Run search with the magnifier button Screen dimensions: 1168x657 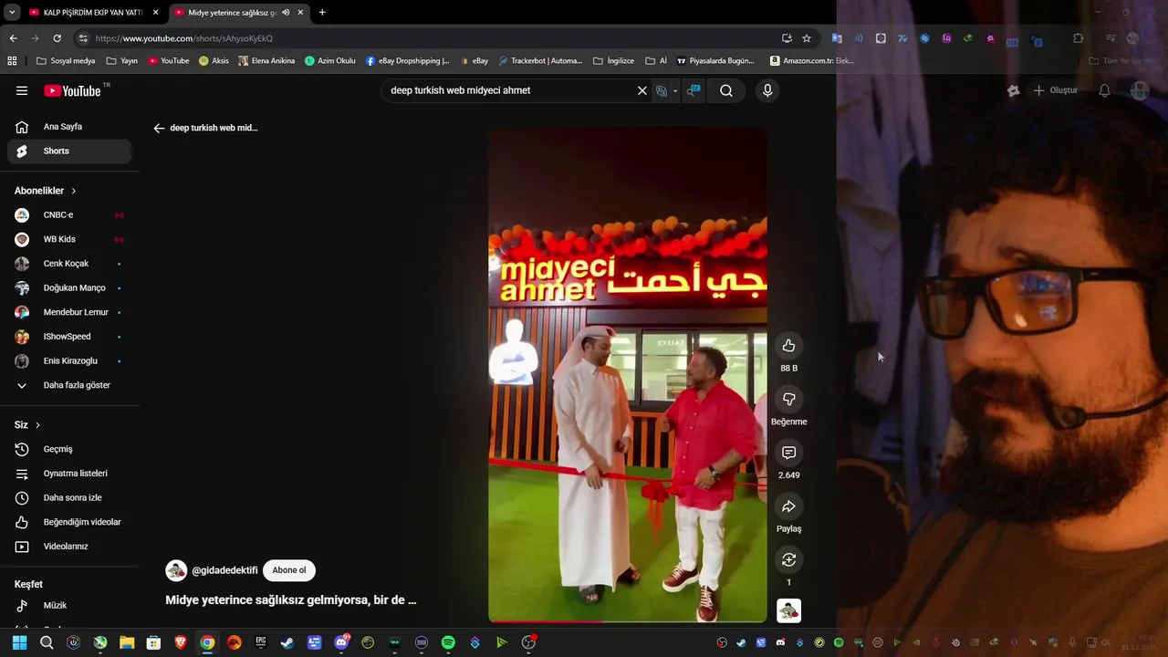(726, 90)
